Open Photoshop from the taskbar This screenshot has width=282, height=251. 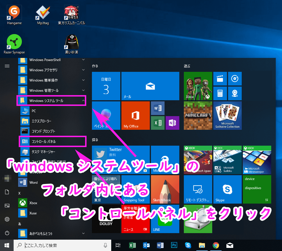[x=174, y=245]
